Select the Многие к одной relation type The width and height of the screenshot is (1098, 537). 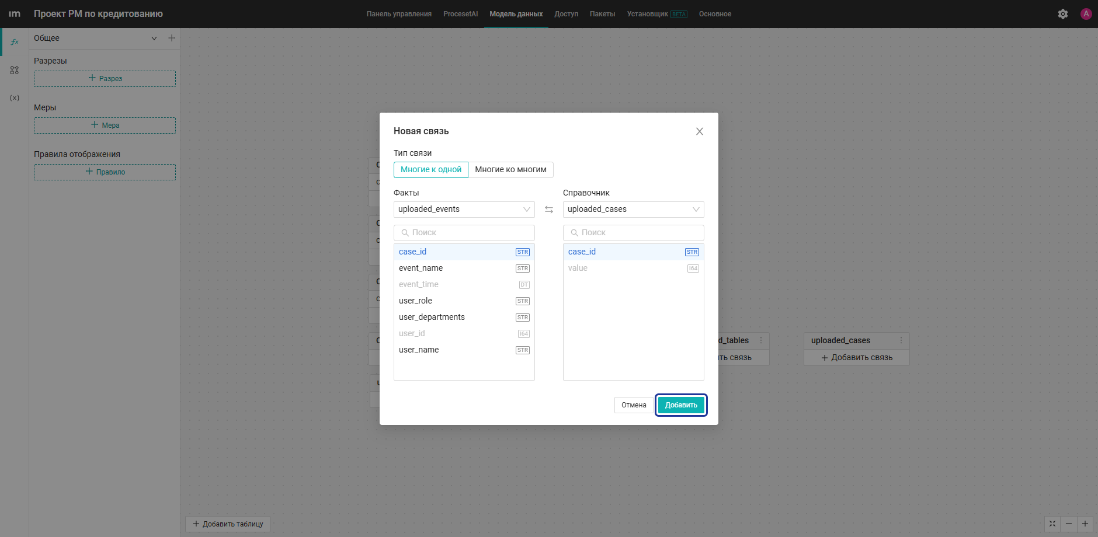point(431,170)
